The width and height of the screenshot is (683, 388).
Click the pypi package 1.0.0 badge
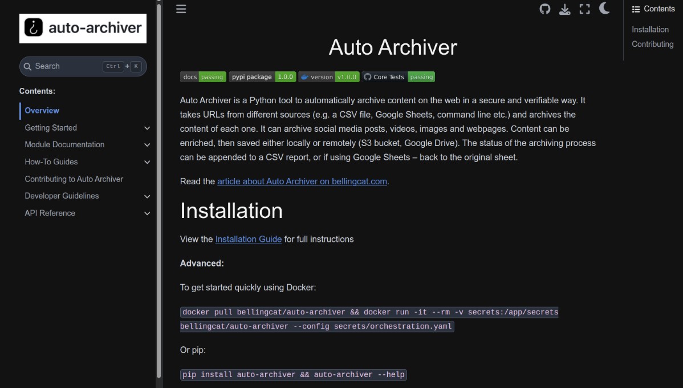[262, 76]
